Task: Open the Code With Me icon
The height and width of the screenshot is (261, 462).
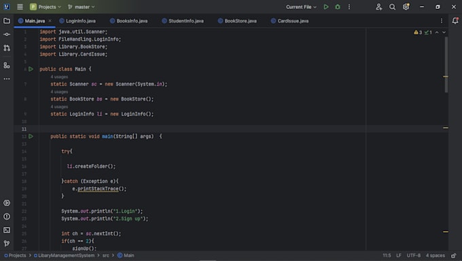Action: point(379,7)
